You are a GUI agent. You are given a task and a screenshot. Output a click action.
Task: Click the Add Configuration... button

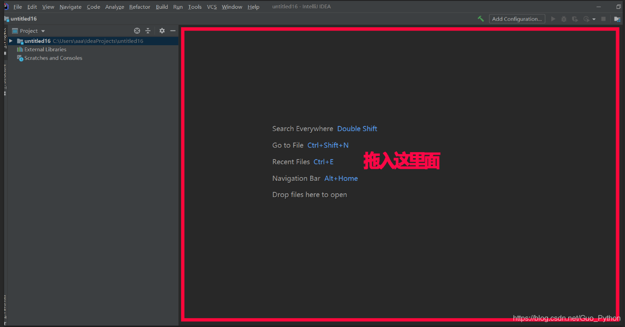tap(517, 19)
